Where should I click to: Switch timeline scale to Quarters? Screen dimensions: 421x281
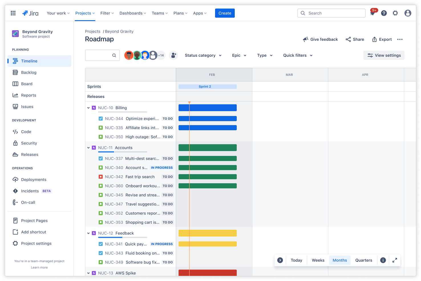point(363,260)
